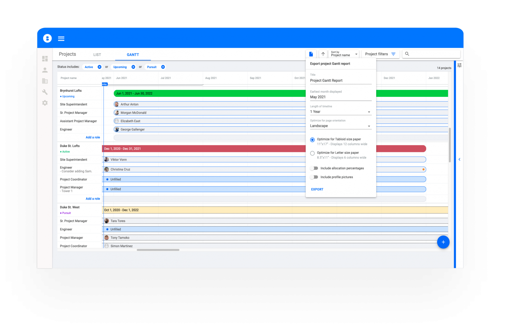Open the hamburger menu in the blue header
The image size is (508, 332).
pos(61,38)
